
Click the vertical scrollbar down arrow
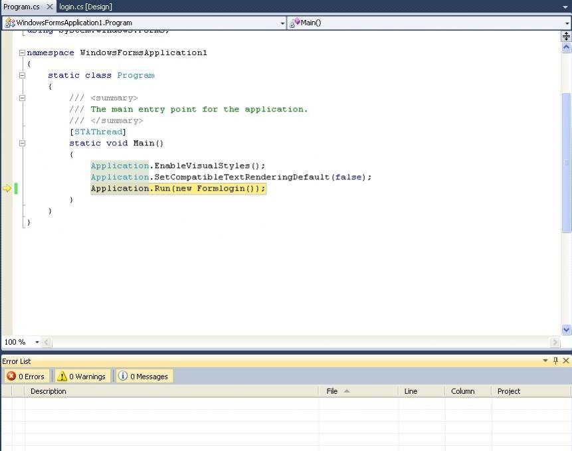(566, 329)
